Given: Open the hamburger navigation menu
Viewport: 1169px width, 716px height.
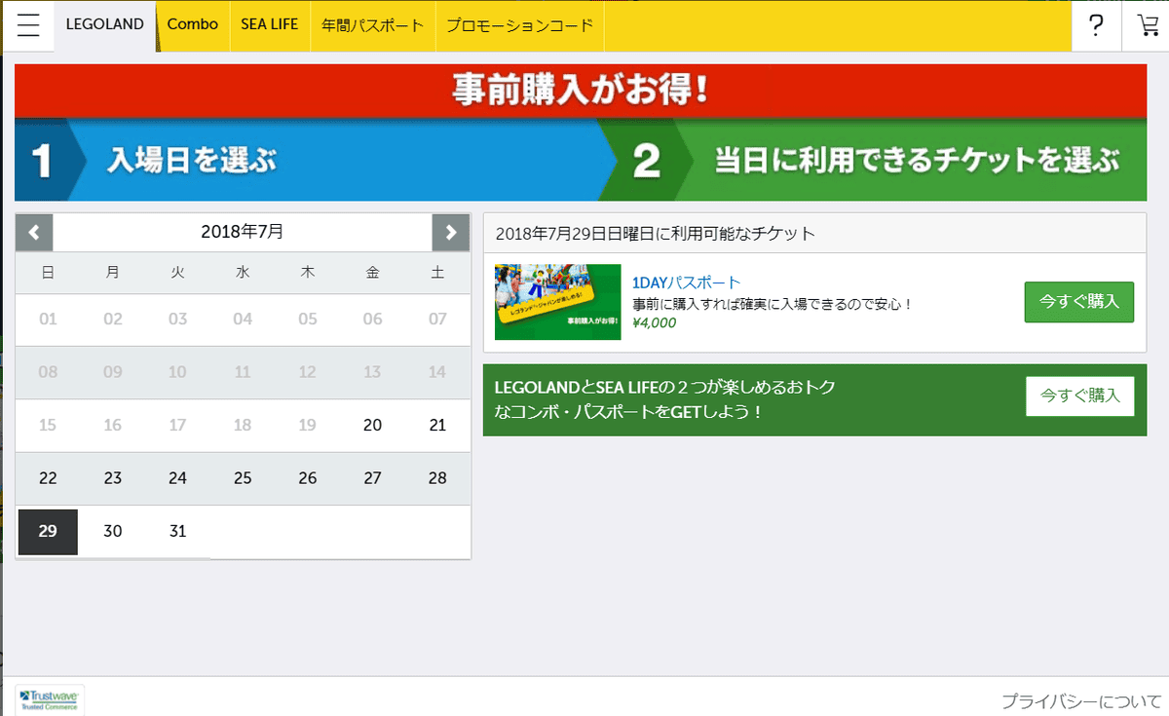Looking at the screenshot, I should click(28, 25).
